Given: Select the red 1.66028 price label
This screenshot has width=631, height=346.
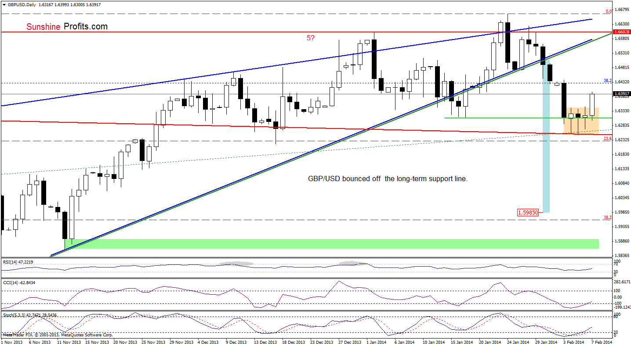Looking at the screenshot, I should point(621,32).
